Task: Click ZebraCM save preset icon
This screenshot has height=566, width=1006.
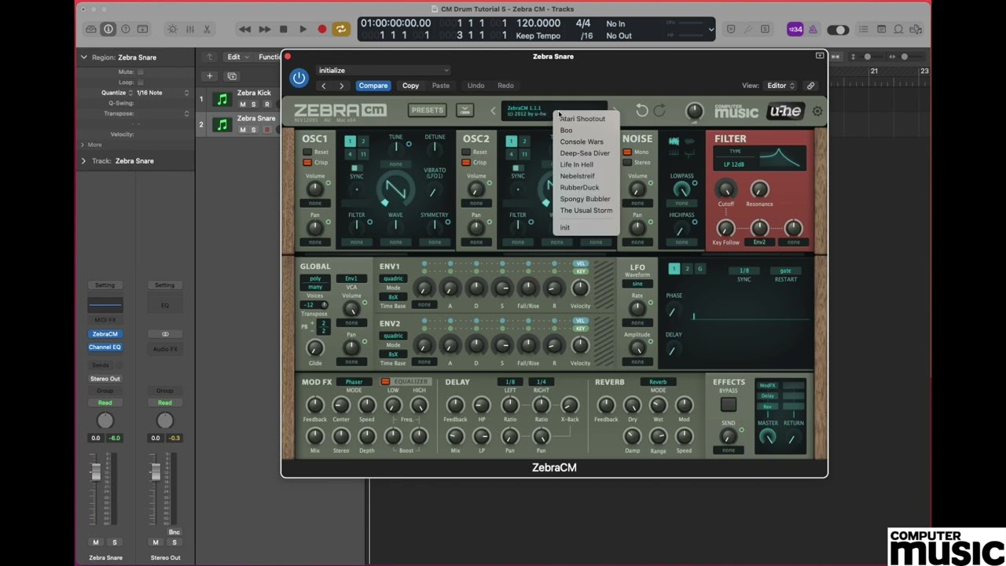Action: [x=464, y=110]
